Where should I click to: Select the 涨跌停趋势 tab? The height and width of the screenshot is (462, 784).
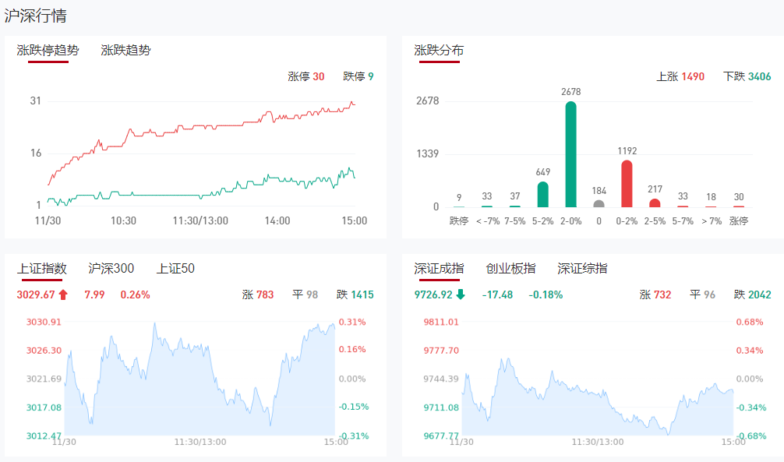point(48,51)
